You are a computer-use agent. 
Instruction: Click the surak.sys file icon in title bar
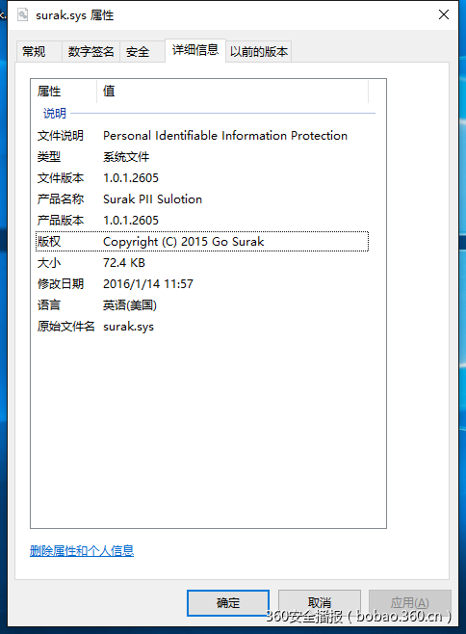pyautogui.click(x=23, y=15)
